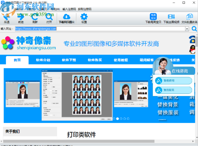Click the 关于我们 section heading

click(12, 131)
